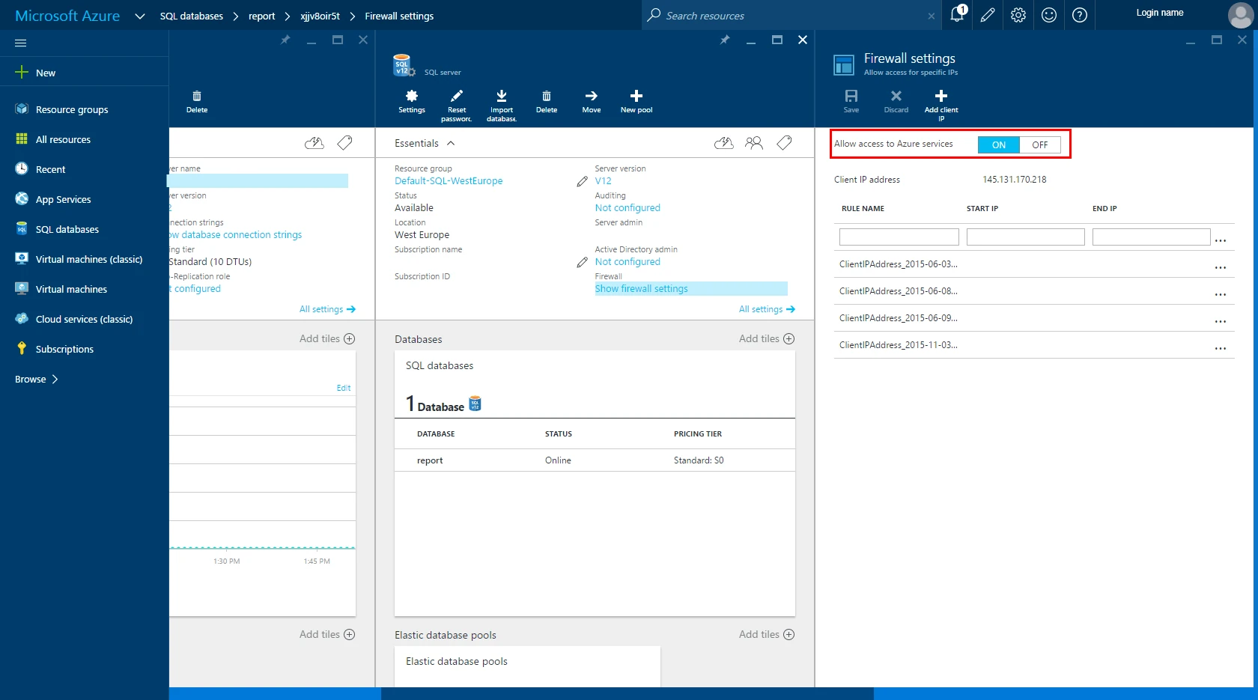Click the Add client IP icon
The height and width of the screenshot is (700, 1258).
[x=941, y=97]
